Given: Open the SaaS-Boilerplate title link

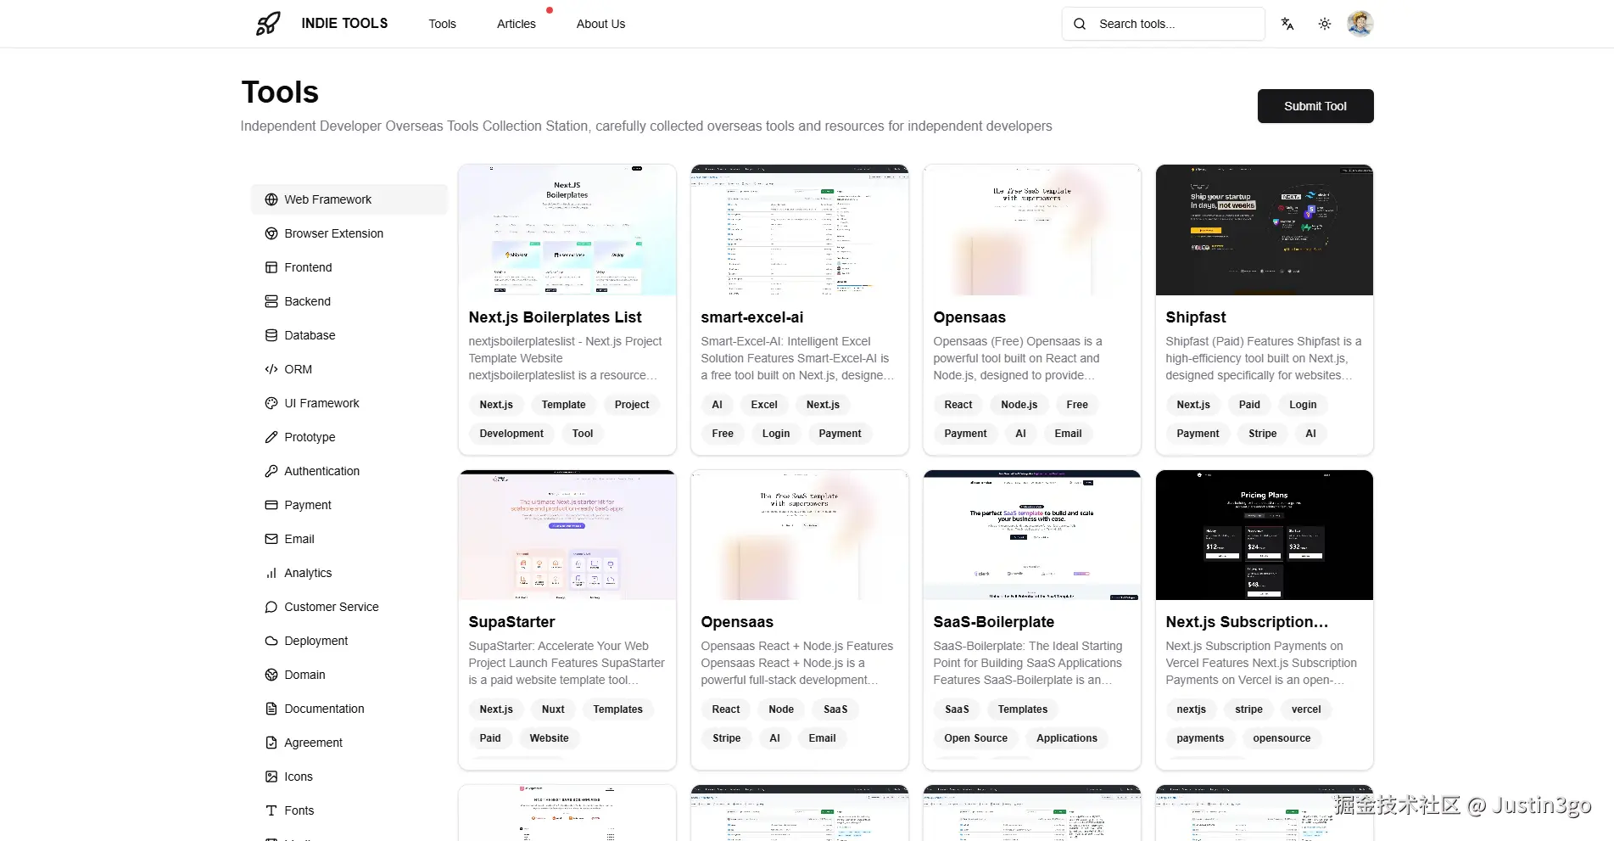Looking at the screenshot, I should [x=994, y=622].
